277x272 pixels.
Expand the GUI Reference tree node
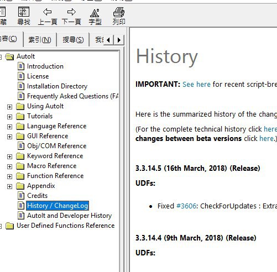click(9, 137)
